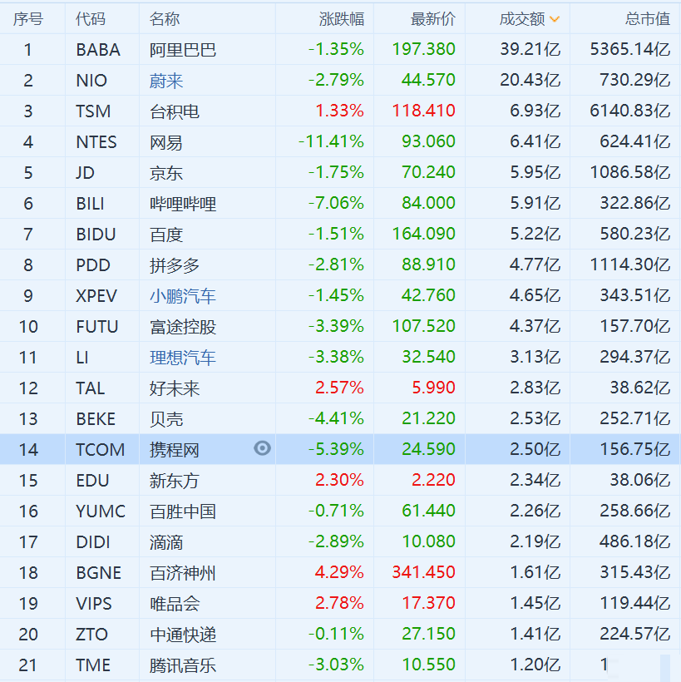Click the 滴滴 name cell
The image size is (681, 682).
pyautogui.click(x=166, y=543)
